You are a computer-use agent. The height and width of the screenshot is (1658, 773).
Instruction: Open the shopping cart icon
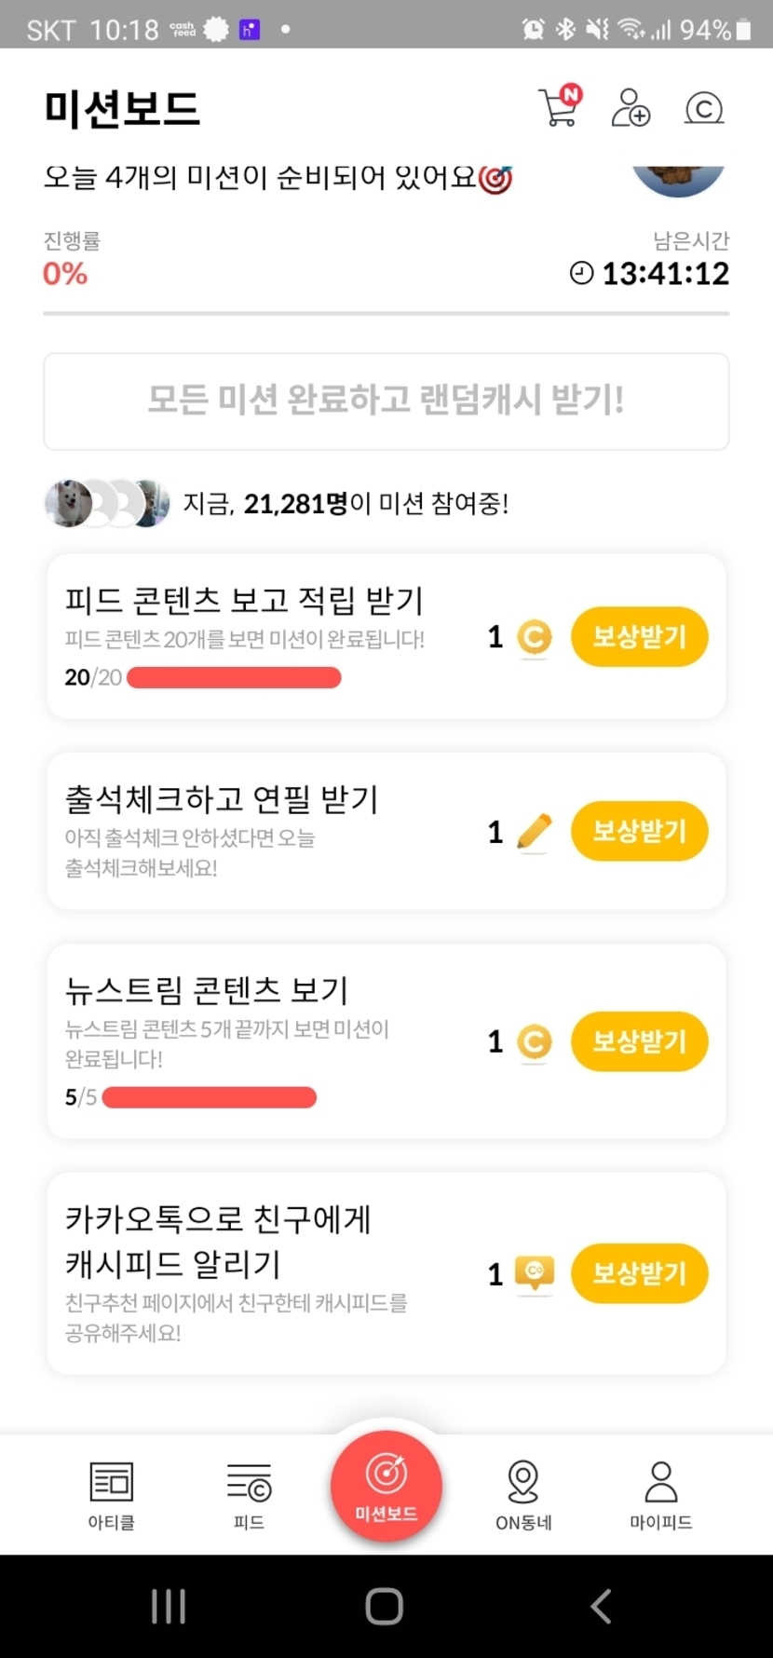click(559, 107)
